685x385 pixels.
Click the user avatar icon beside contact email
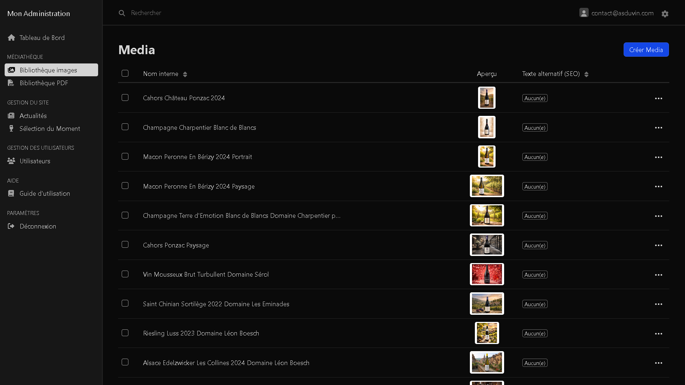click(584, 13)
